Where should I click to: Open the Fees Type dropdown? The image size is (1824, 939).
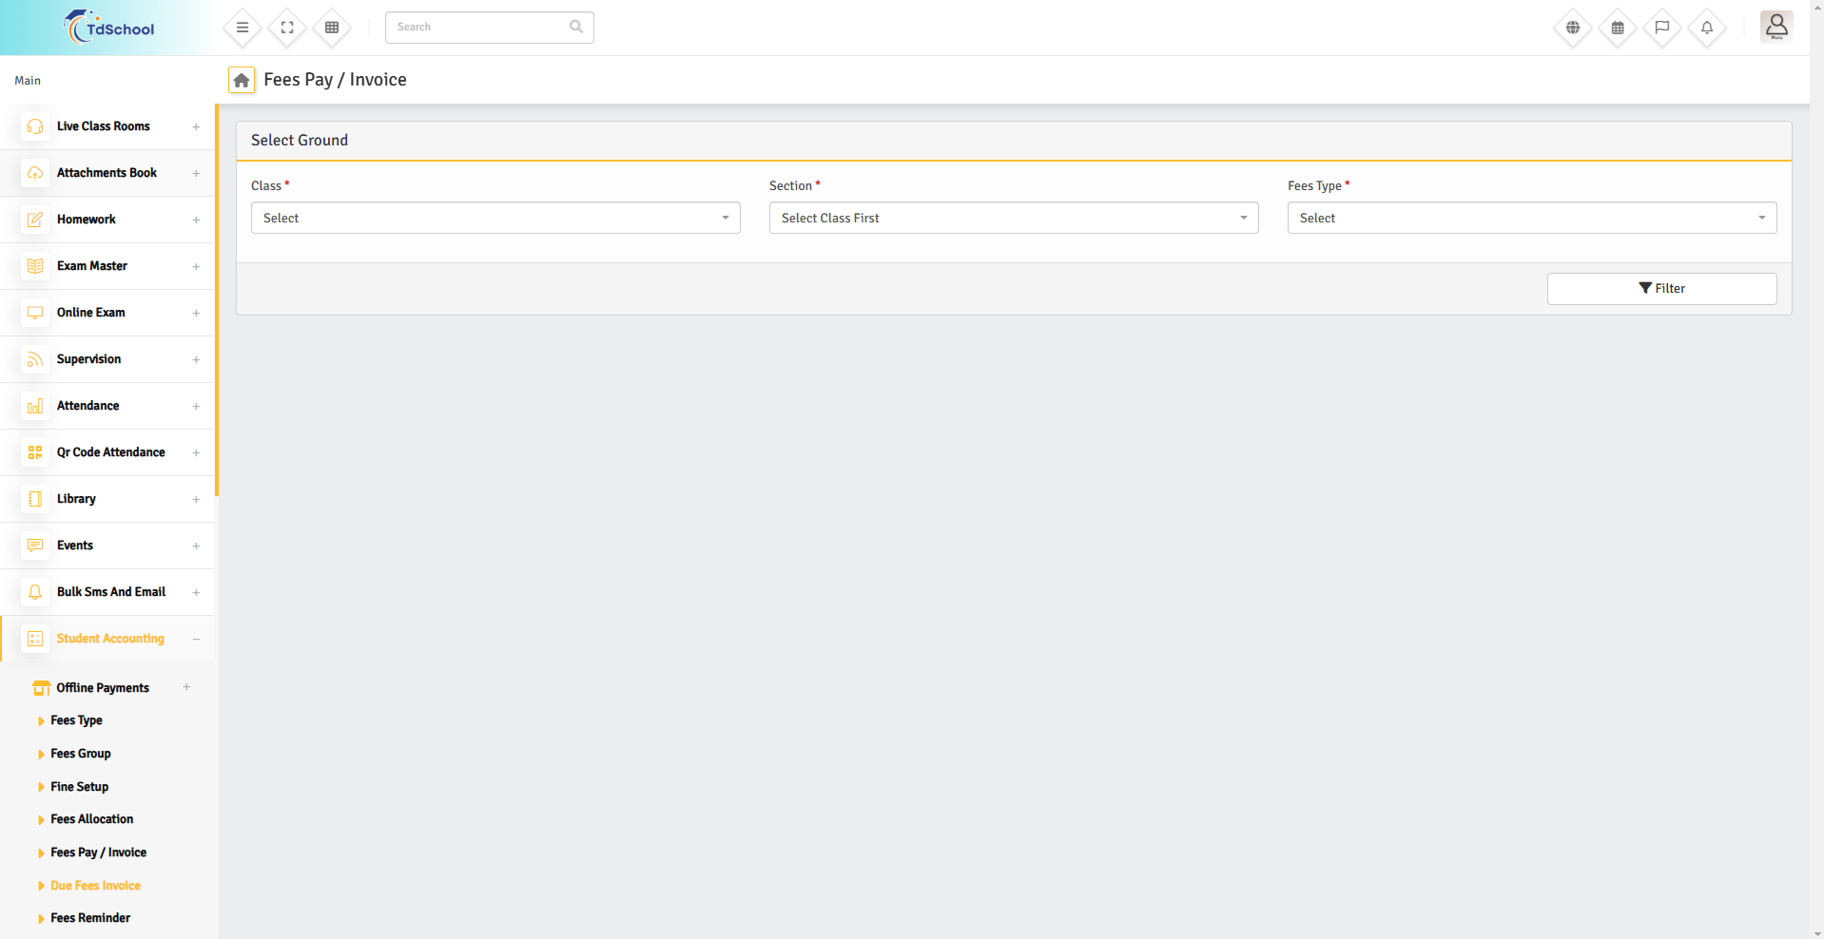(1531, 218)
